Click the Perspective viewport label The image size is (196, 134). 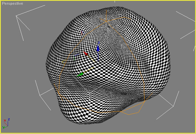[x=13, y=3]
